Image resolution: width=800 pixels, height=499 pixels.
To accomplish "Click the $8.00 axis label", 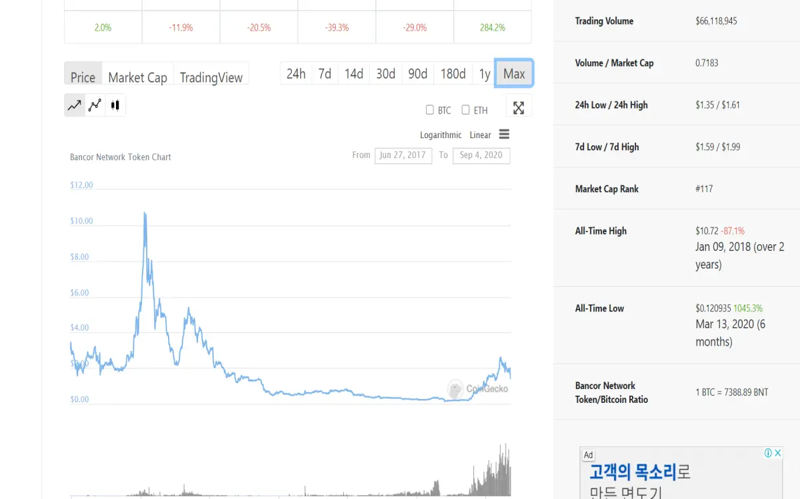I will point(79,257).
